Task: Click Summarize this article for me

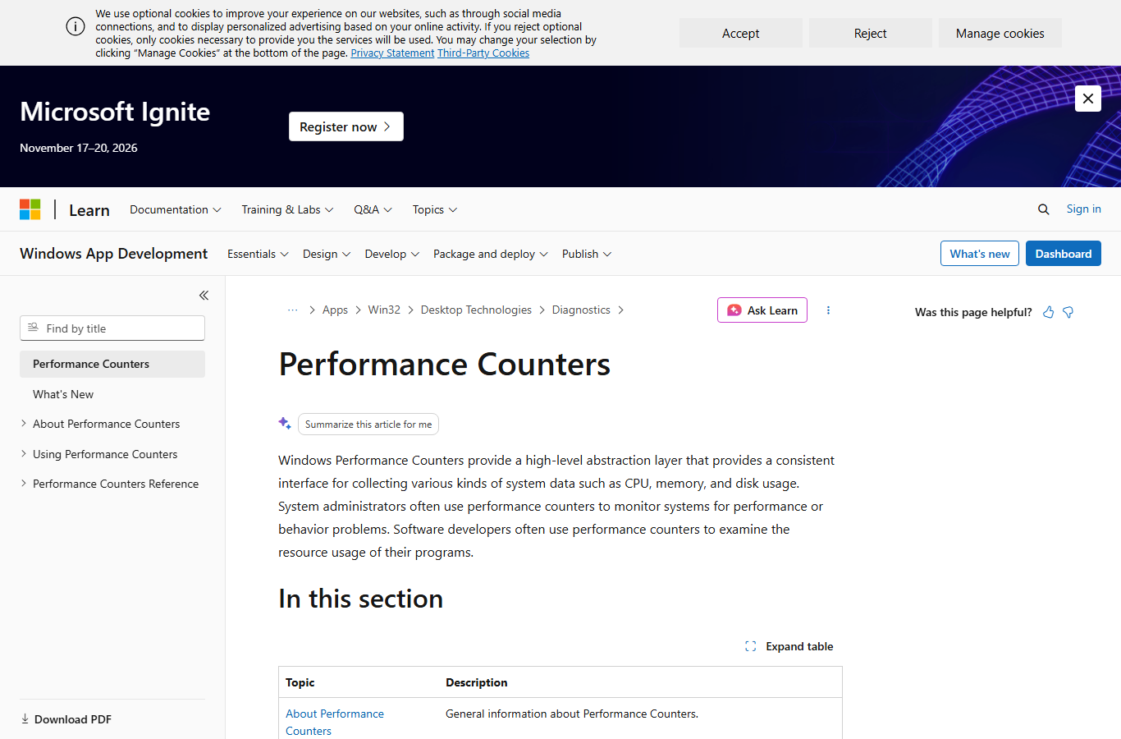Action: 368,424
